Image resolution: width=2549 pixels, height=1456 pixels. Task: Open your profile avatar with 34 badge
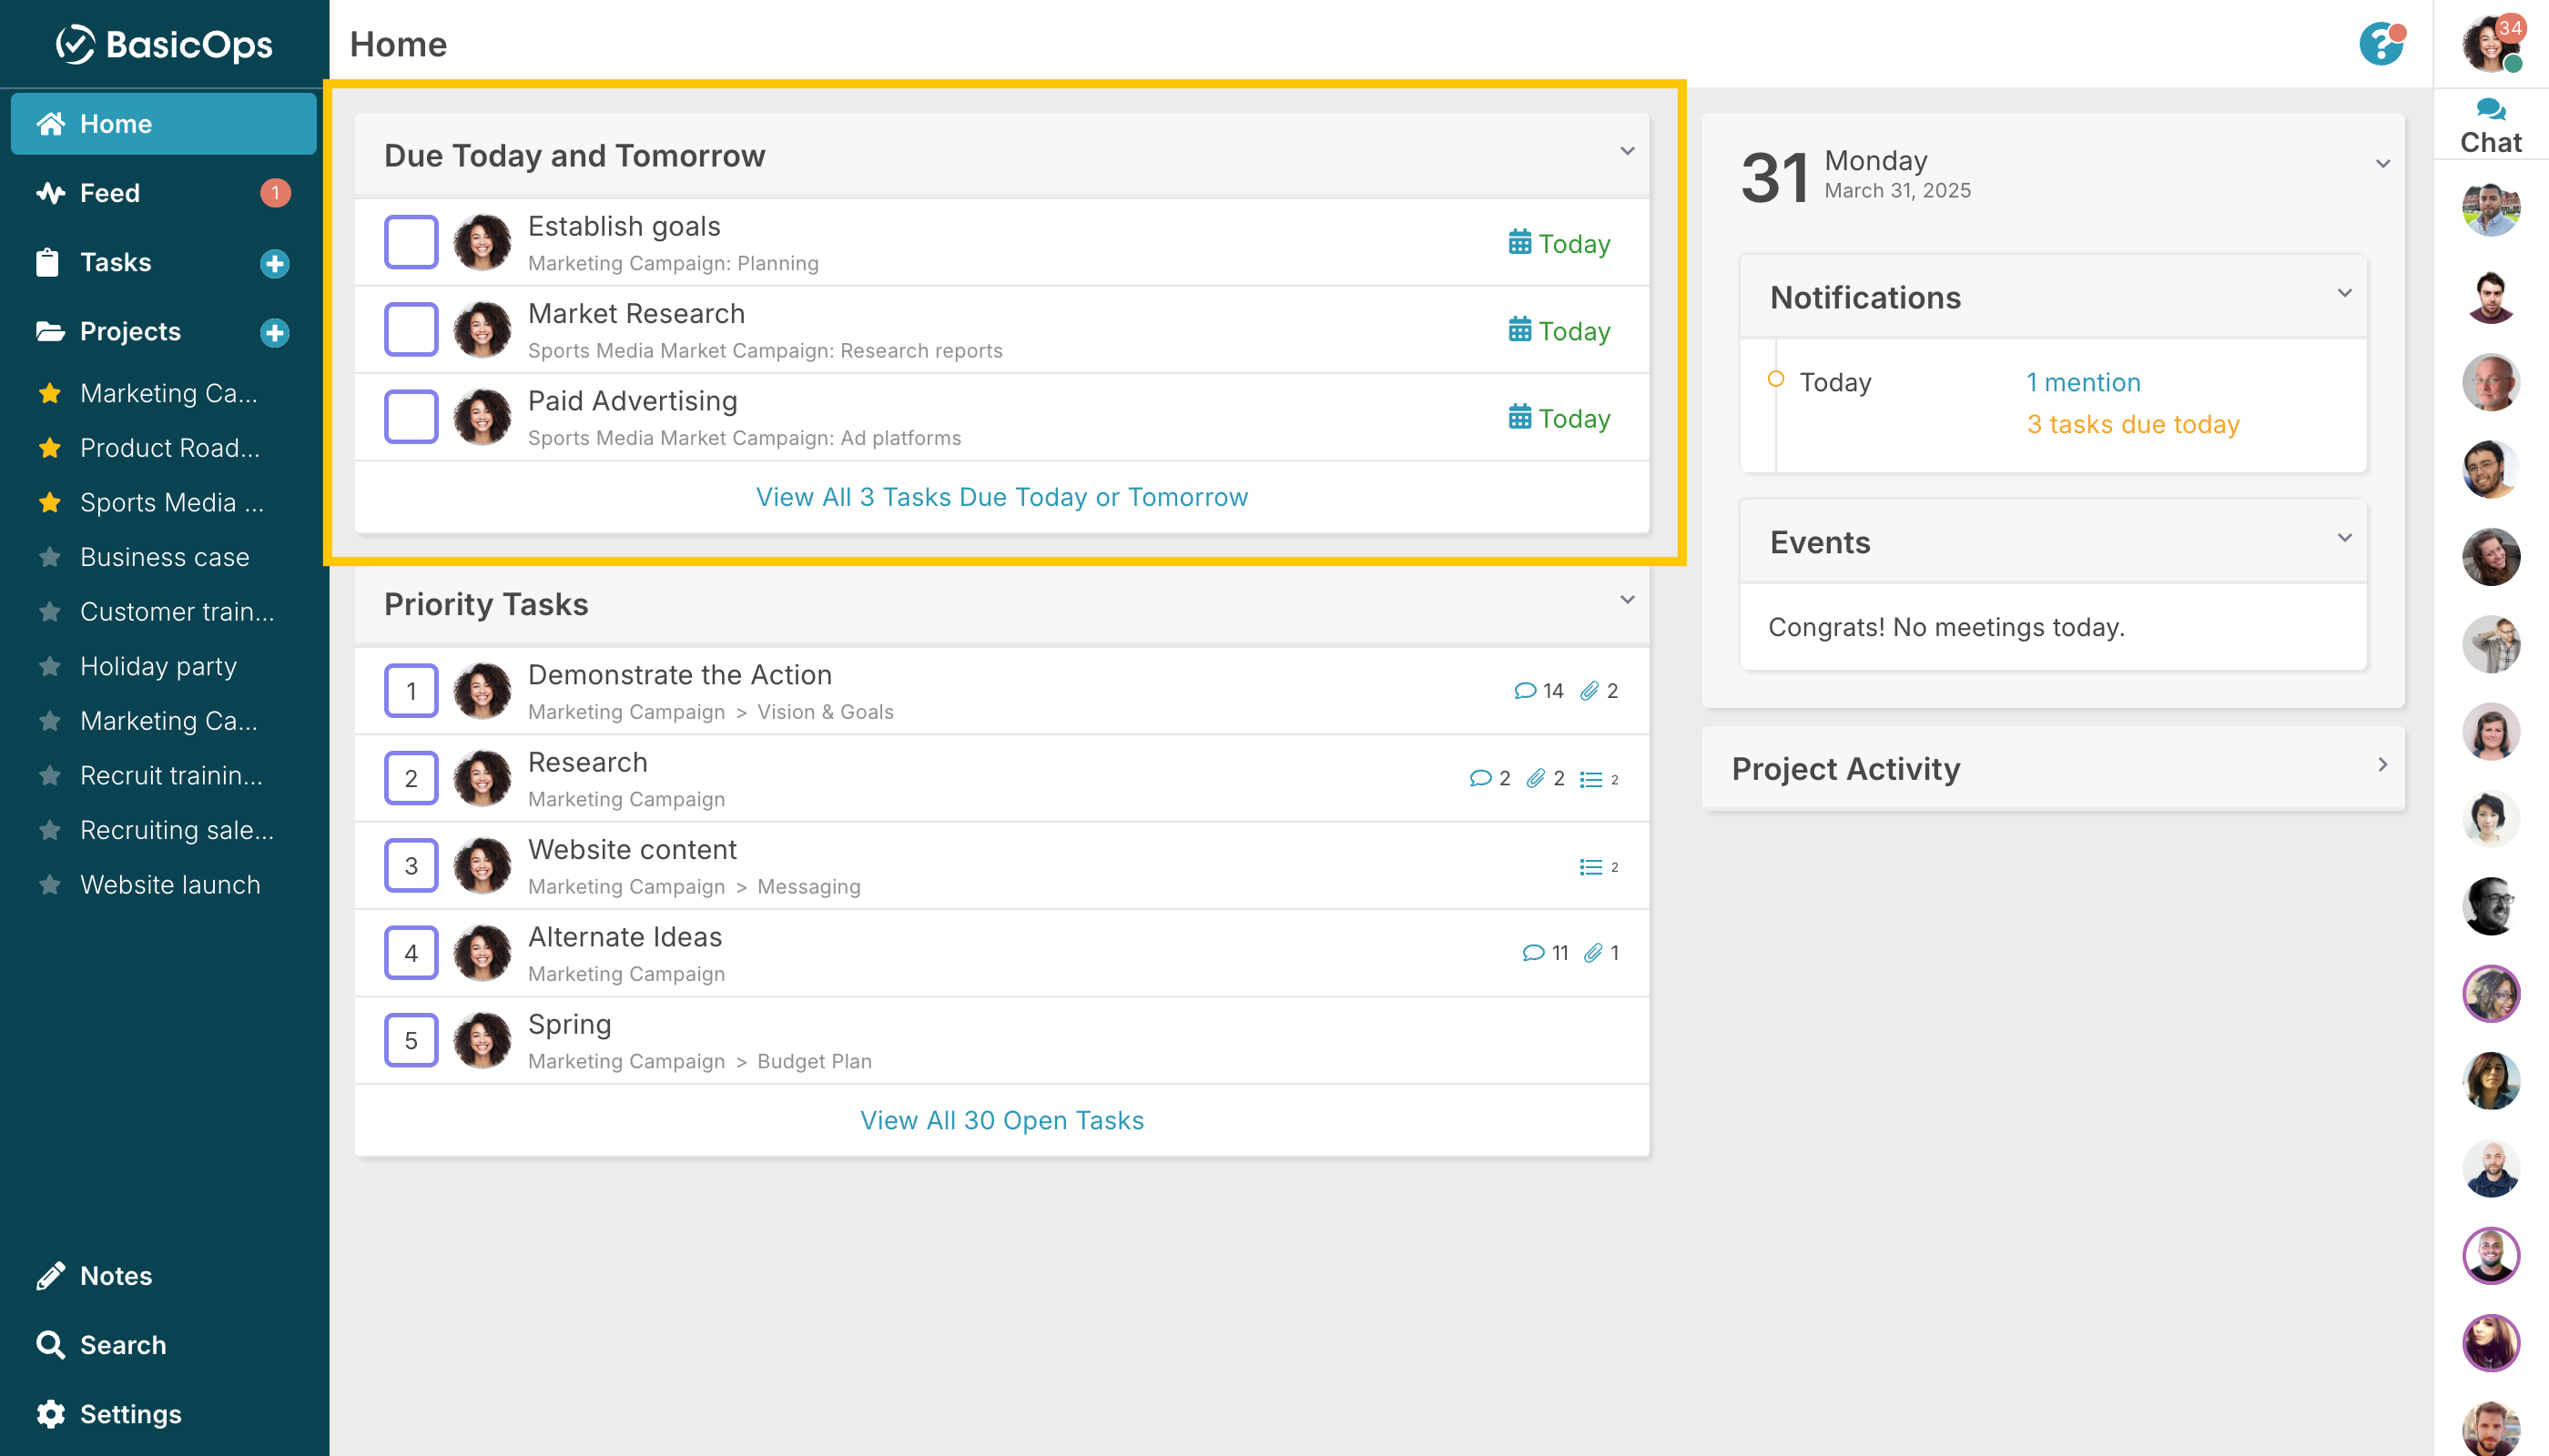pos(2488,45)
